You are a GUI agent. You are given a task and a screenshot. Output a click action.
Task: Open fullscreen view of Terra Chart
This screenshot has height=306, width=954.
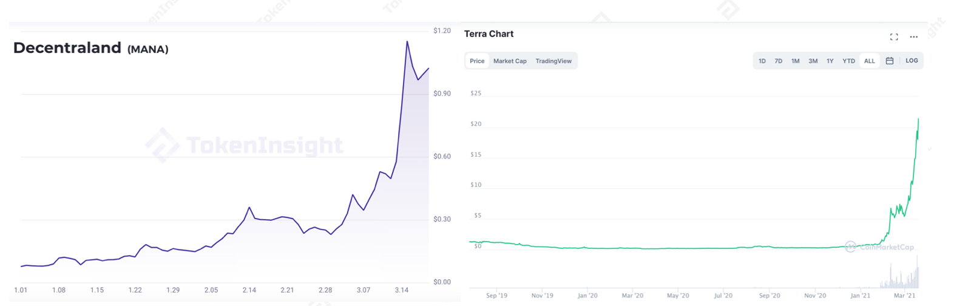click(894, 37)
